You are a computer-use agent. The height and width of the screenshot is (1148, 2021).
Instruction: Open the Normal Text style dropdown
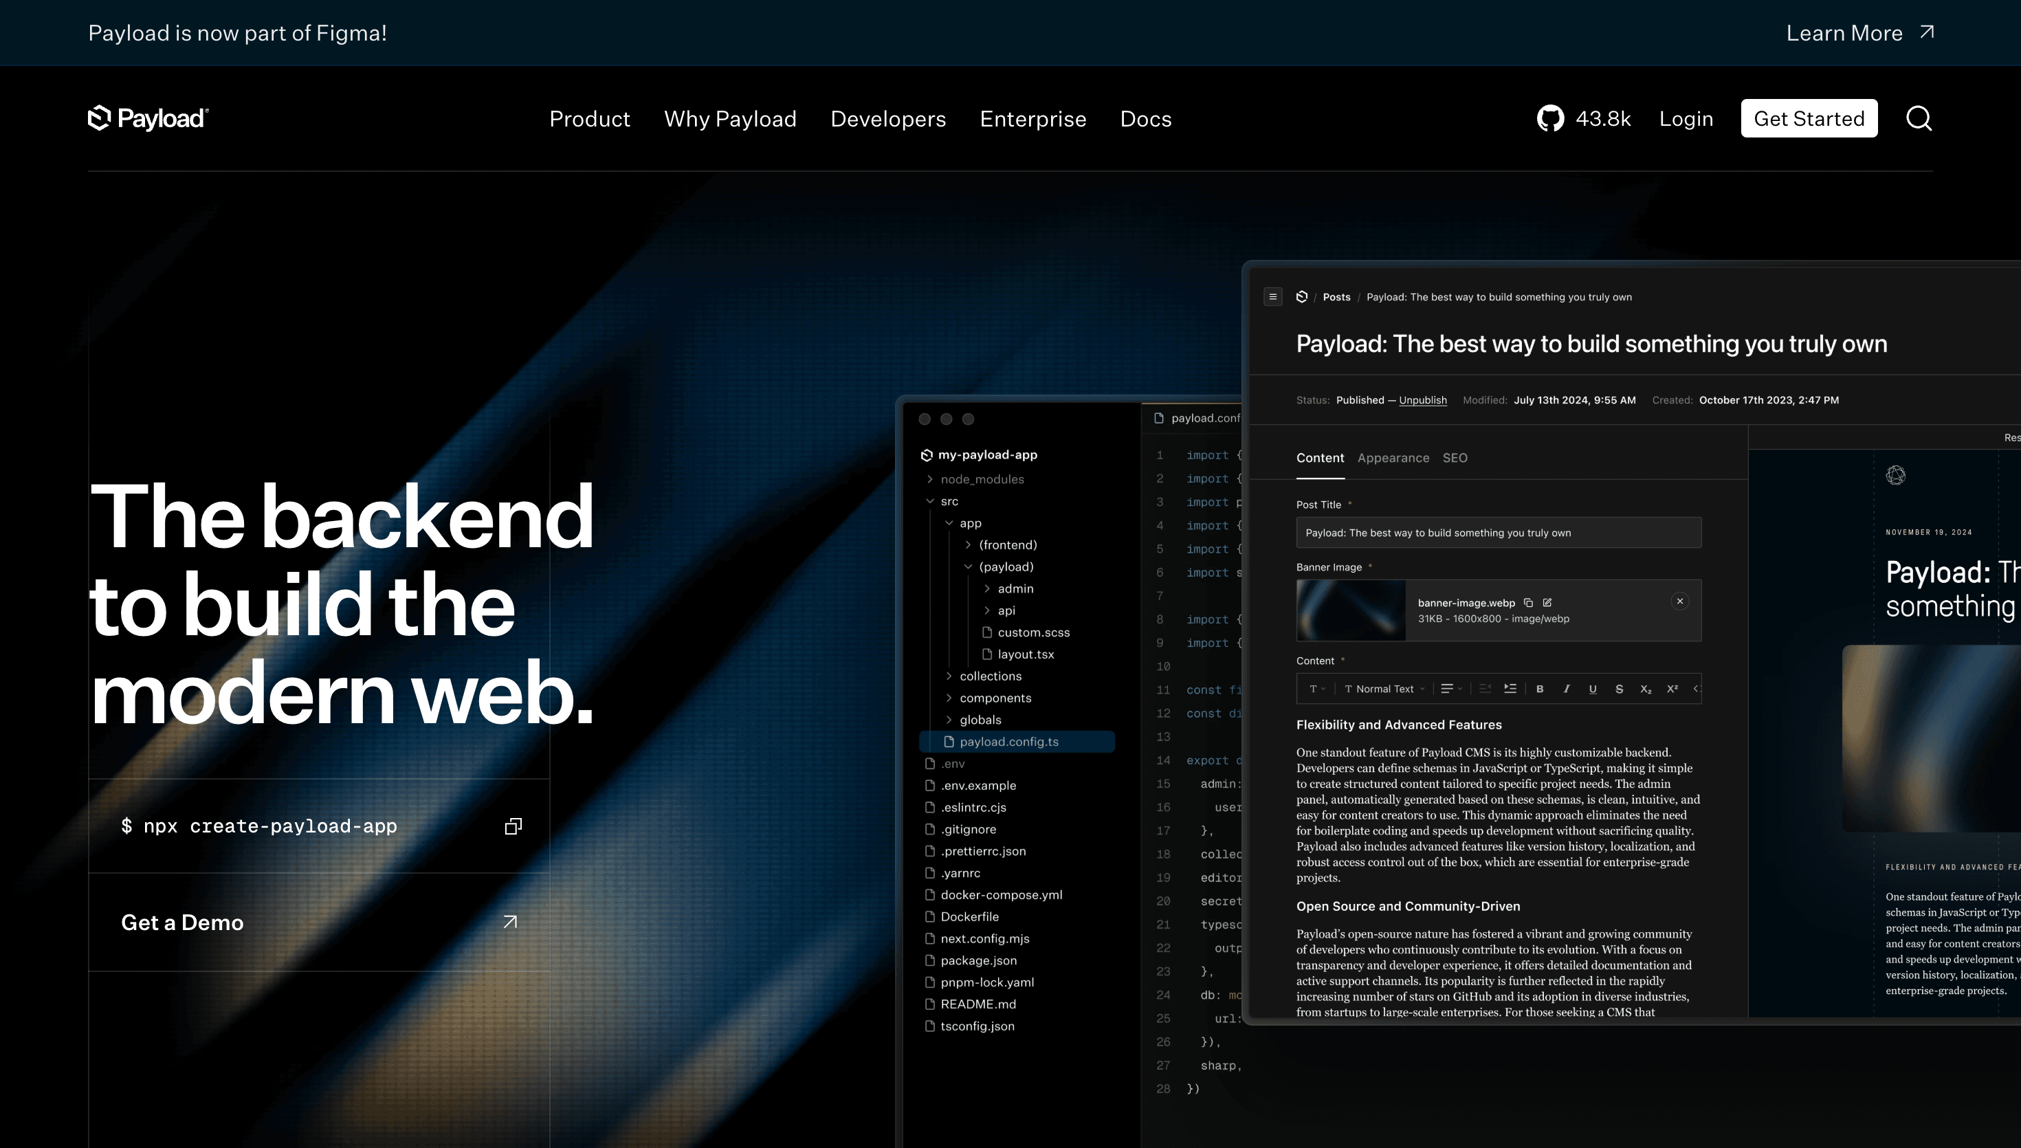tap(1384, 688)
